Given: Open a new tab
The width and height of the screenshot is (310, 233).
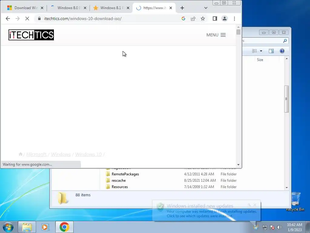Looking at the screenshot, I should (x=182, y=8).
